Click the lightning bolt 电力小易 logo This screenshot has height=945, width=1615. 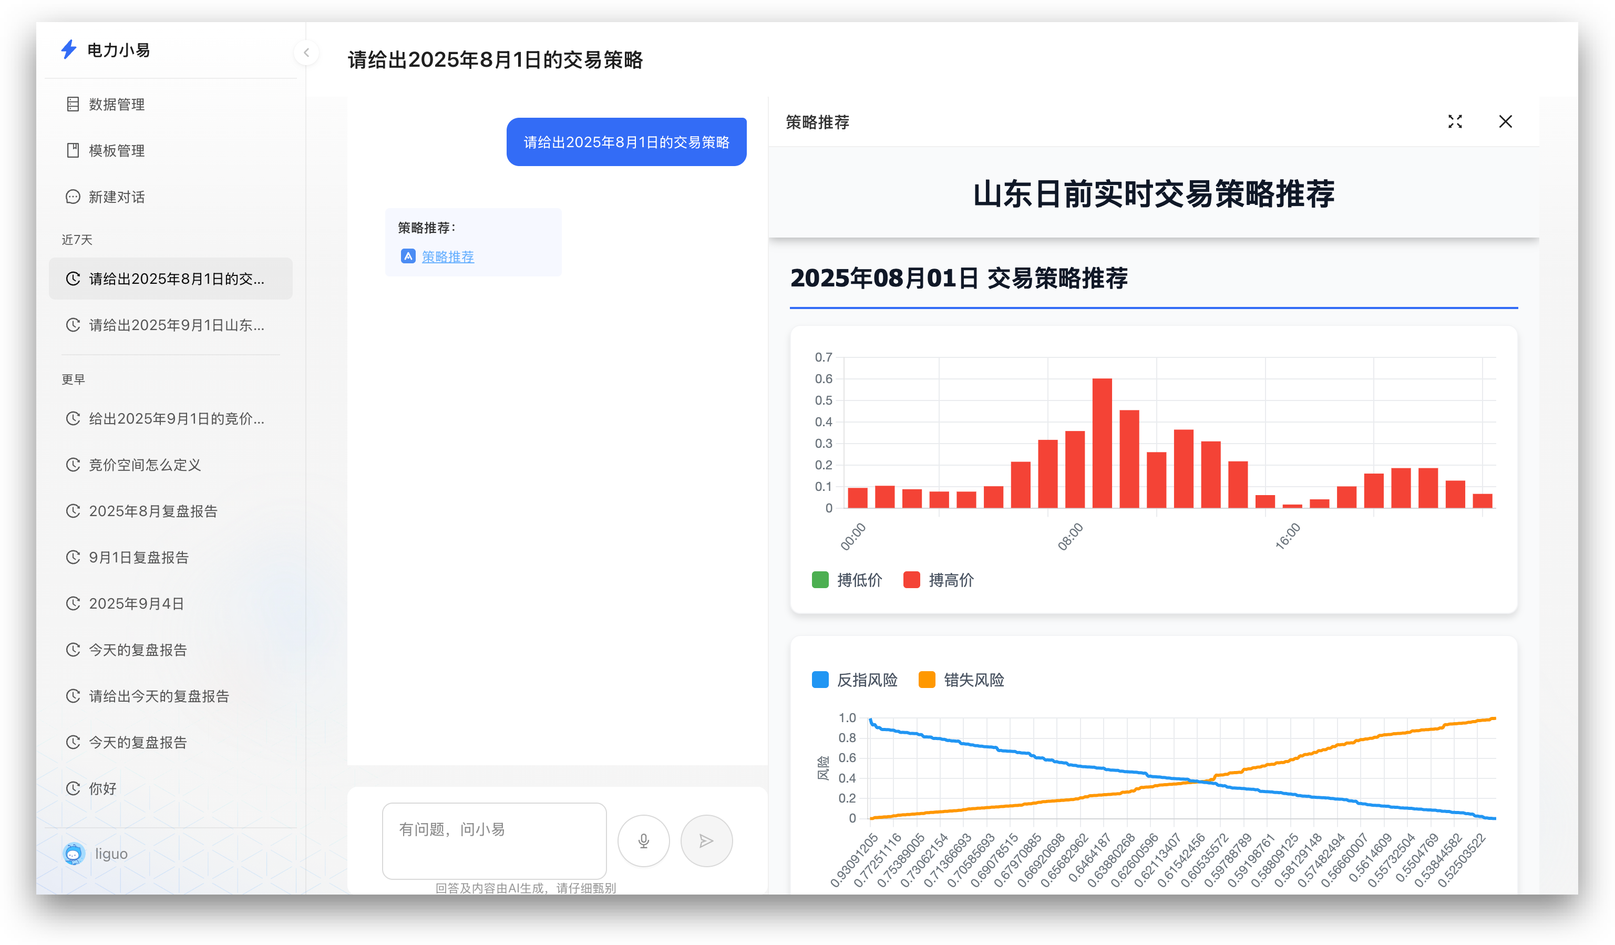point(68,49)
